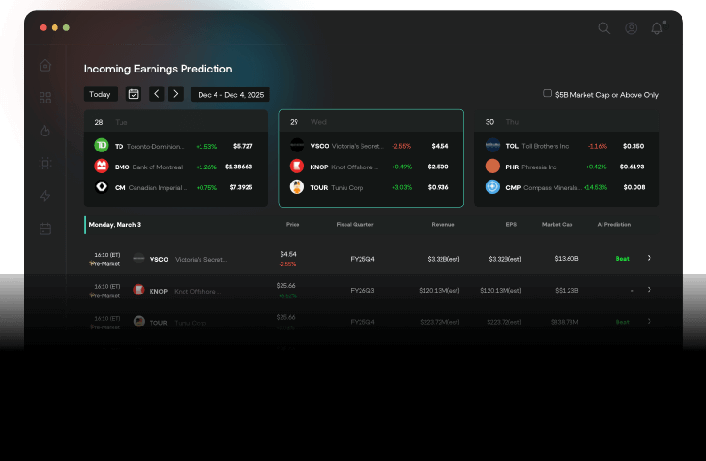The image size is (706, 461).
Task: Click the search magnifier icon
Action: (604, 28)
